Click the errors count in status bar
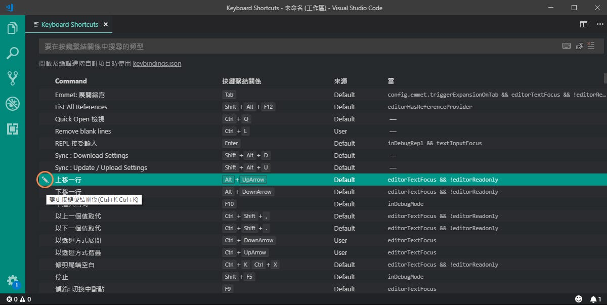 [x=13, y=299]
